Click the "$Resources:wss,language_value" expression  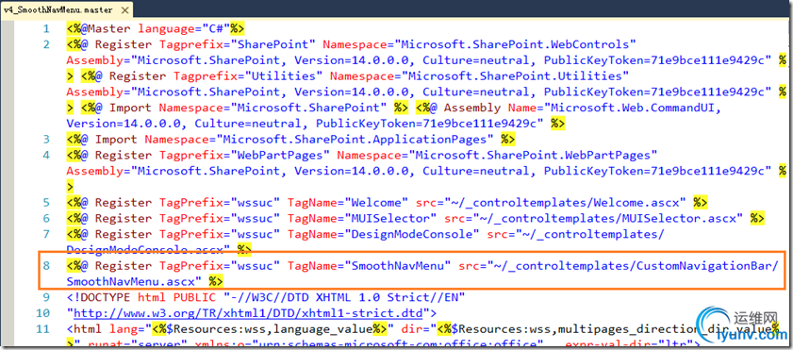coord(270,328)
